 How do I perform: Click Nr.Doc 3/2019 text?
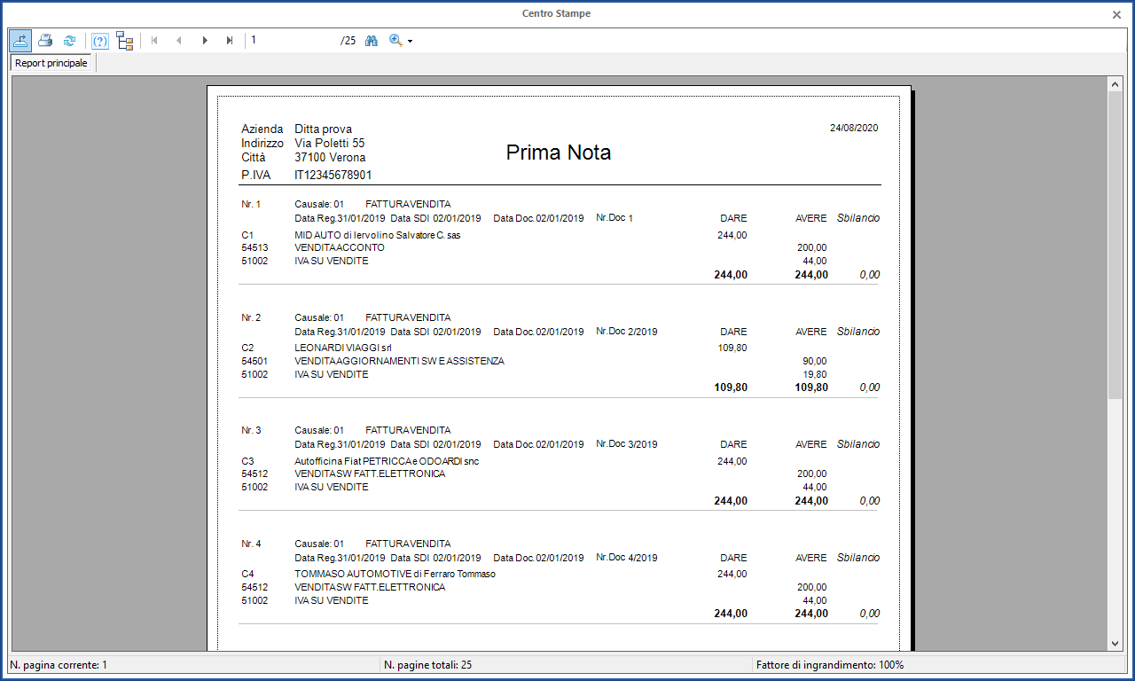click(627, 443)
